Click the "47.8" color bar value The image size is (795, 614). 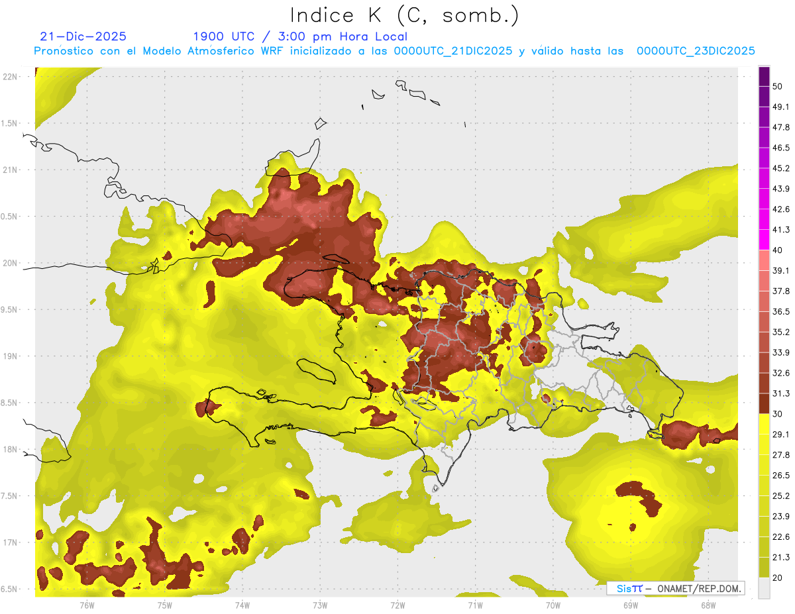781,127
